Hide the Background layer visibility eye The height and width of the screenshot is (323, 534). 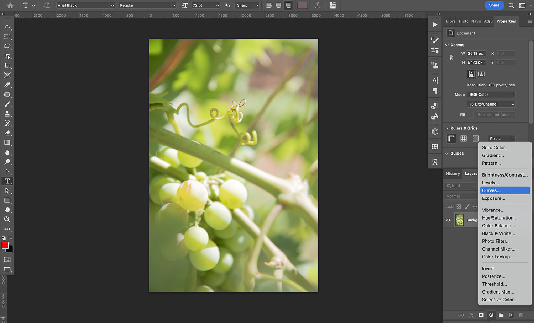(449, 220)
